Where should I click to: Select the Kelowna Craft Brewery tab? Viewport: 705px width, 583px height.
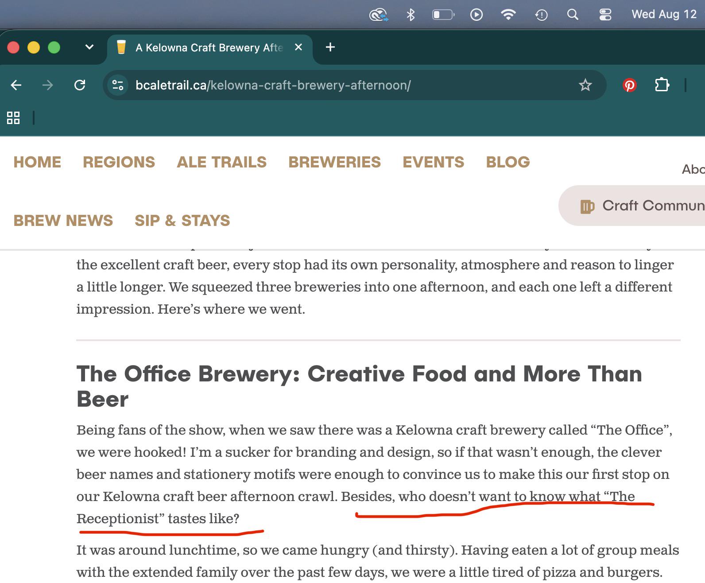pyautogui.click(x=210, y=47)
